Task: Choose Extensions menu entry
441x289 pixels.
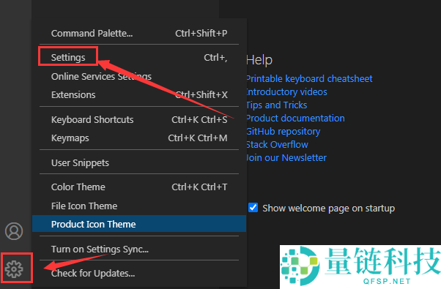Action: pyautogui.click(x=139, y=95)
